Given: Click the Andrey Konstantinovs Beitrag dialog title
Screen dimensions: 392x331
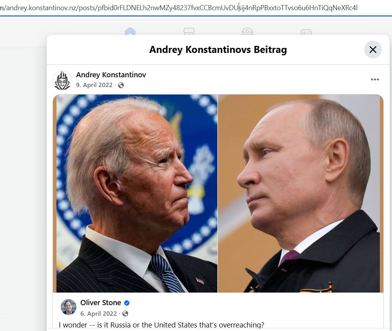Looking at the screenshot, I should click(x=218, y=49).
